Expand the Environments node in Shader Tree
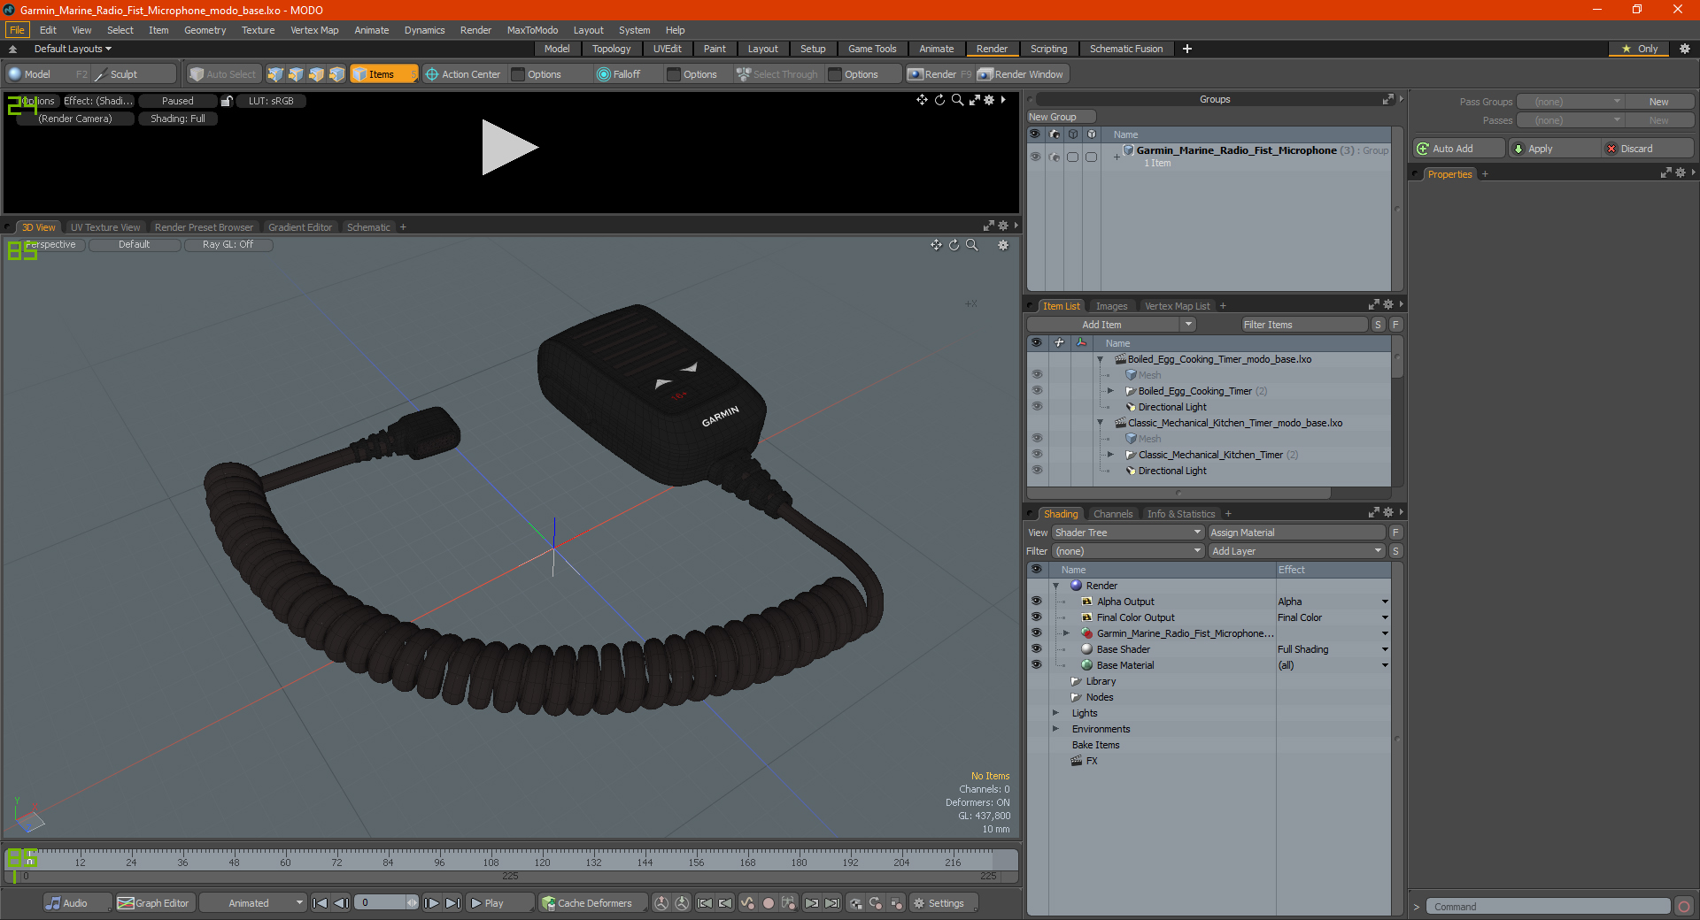 [1055, 729]
